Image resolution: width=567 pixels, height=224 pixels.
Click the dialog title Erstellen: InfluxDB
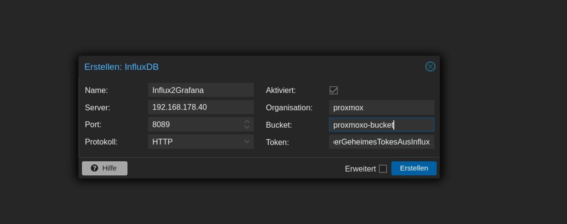121,67
